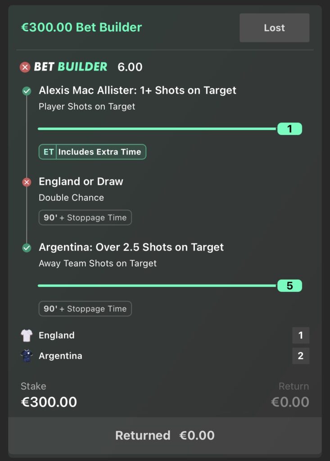Click green check next to Argentina Over 2.5

coord(27,248)
